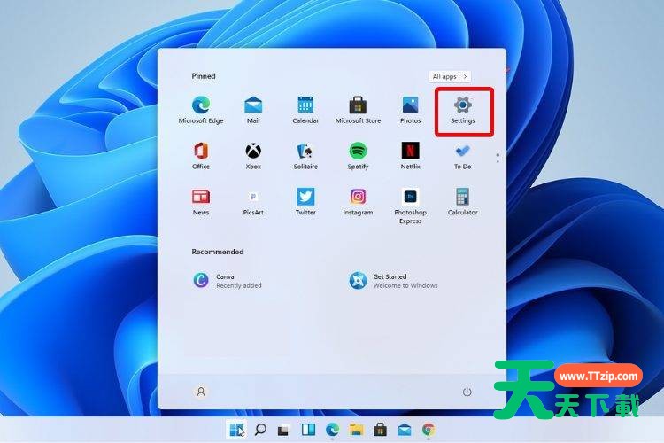Click the pinned apps page indicator dots
Screen dimensions: 664x443
pos(498,158)
